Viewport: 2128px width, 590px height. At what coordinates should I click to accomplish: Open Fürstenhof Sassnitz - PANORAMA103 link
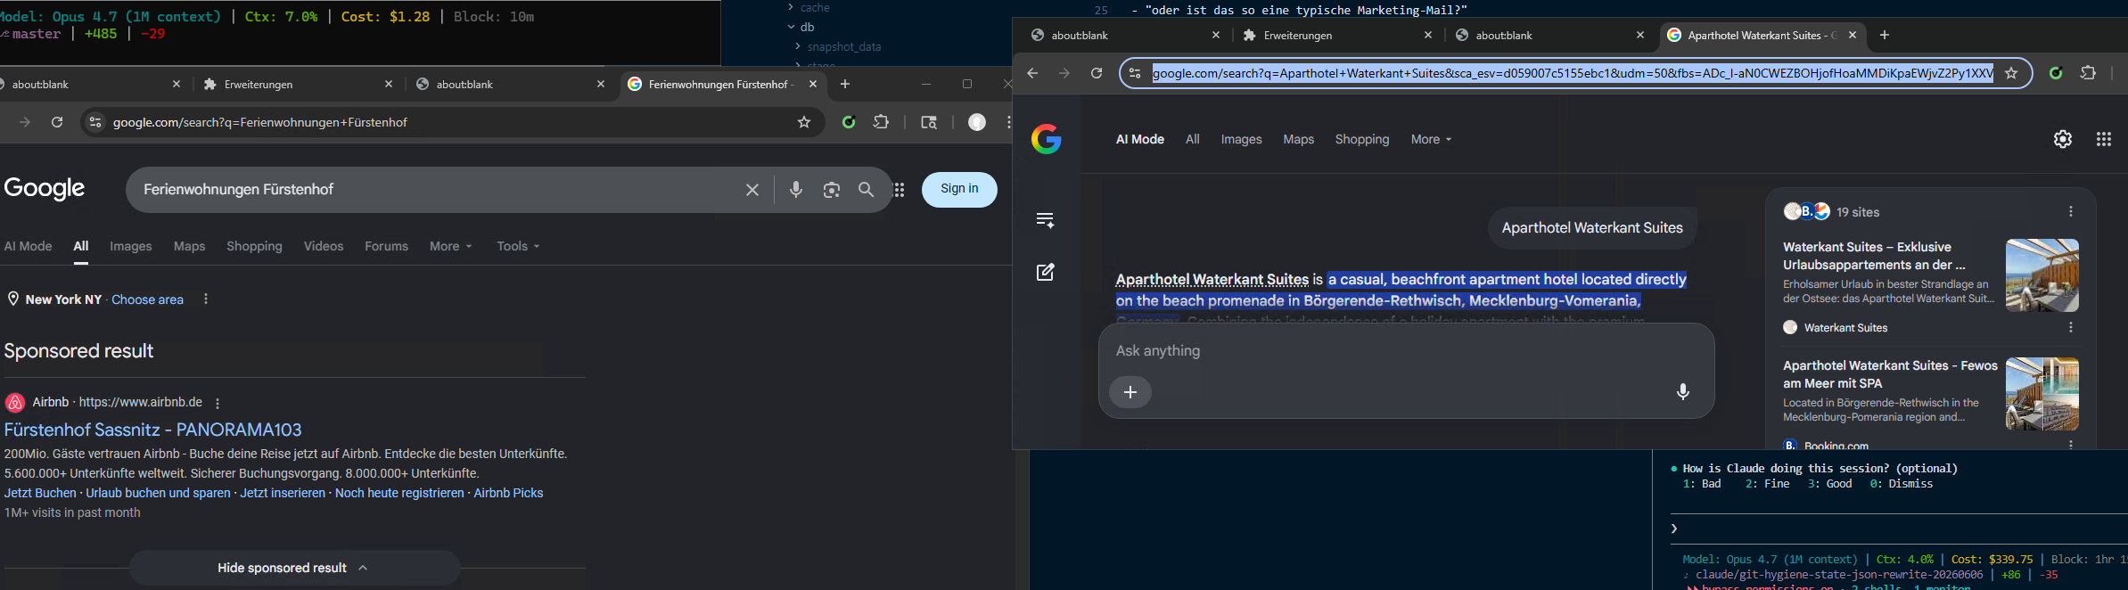tap(152, 430)
